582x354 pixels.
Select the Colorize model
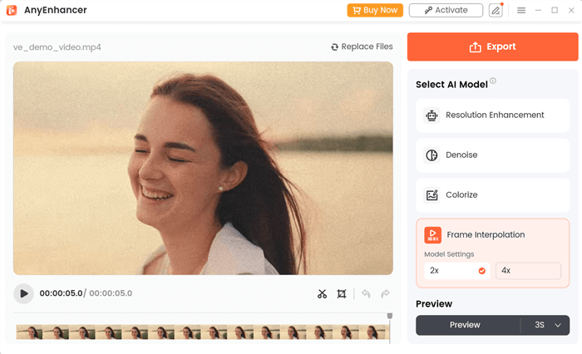492,194
